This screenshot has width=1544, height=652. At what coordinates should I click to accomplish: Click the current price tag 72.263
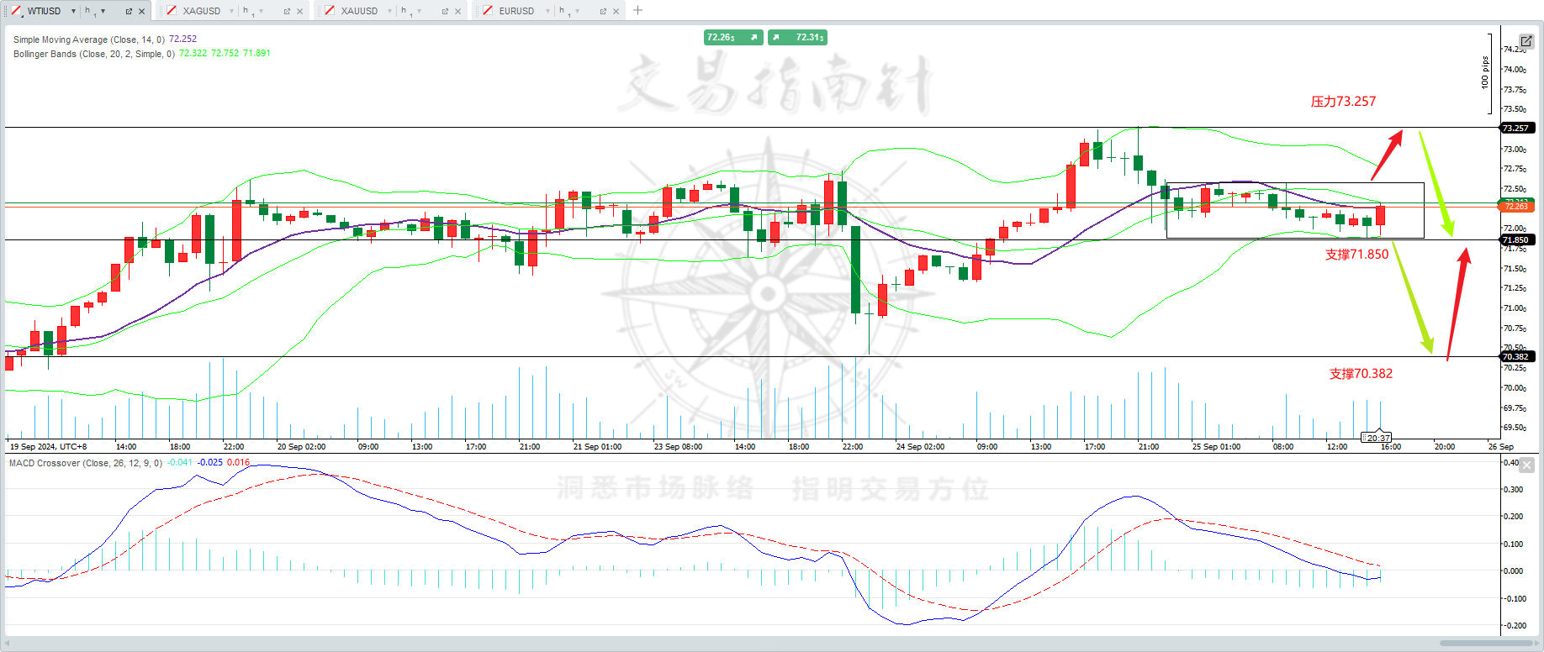click(x=1516, y=206)
